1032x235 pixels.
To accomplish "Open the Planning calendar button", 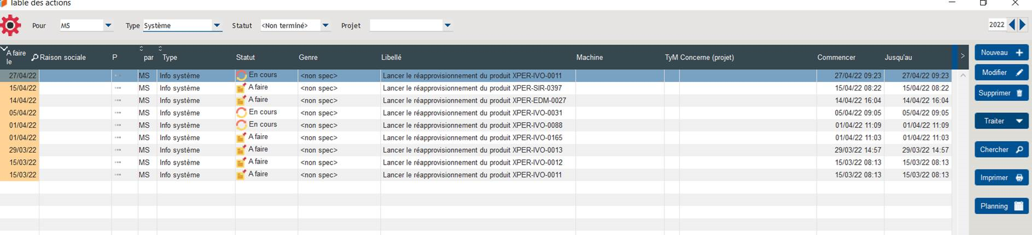I will point(1001,206).
